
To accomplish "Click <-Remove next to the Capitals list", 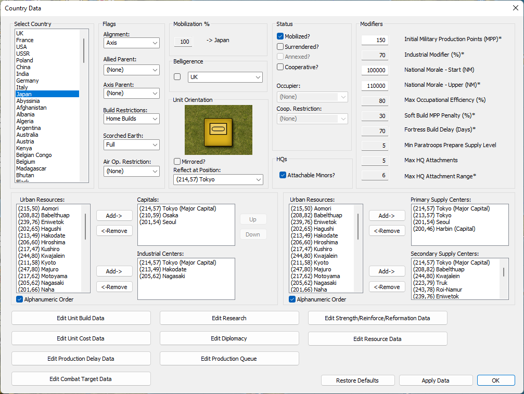I will (114, 231).
